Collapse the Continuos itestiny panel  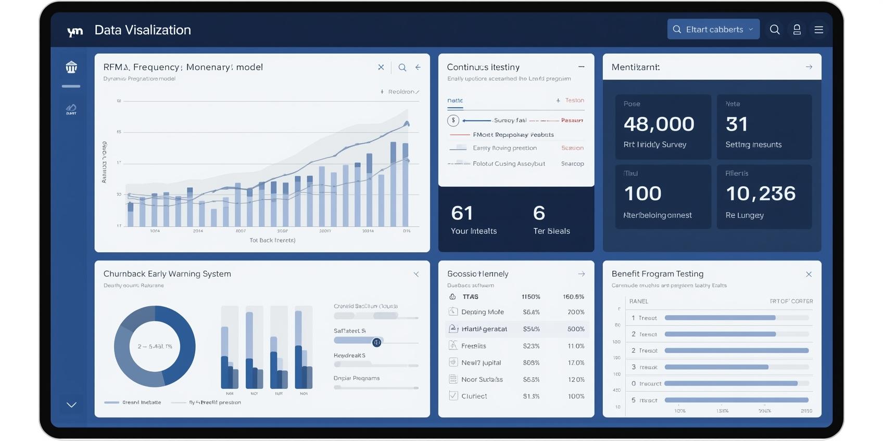tap(581, 67)
